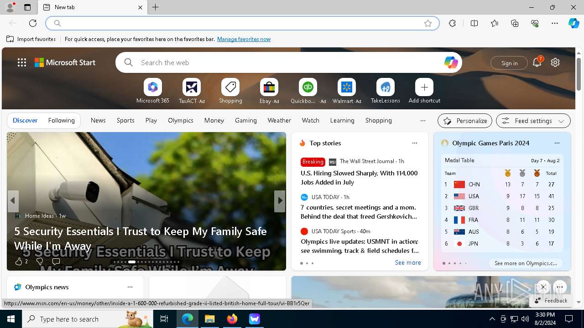This screenshot has width=584, height=328.
Task: Open Edge Settings and more menu
Action: click(x=555, y=23)
